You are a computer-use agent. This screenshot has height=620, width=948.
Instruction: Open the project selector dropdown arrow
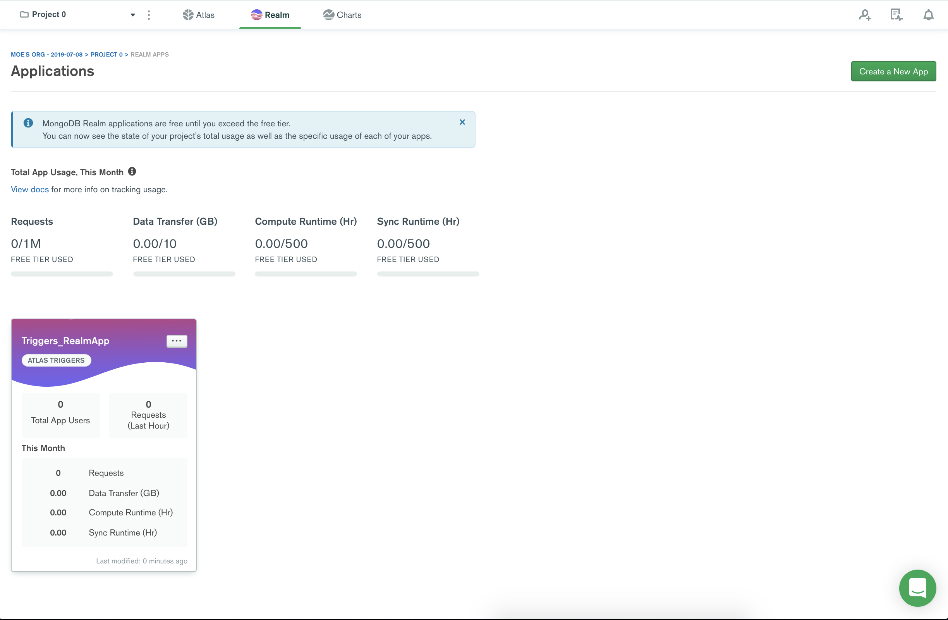pyautogui.click(x=133, y=15)
